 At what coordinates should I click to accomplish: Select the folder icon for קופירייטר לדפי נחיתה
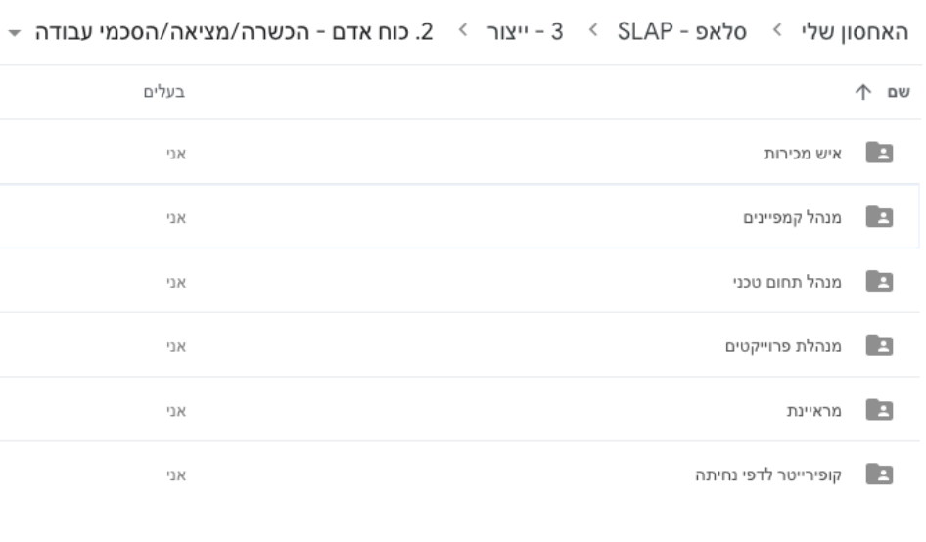click(879, 474)
